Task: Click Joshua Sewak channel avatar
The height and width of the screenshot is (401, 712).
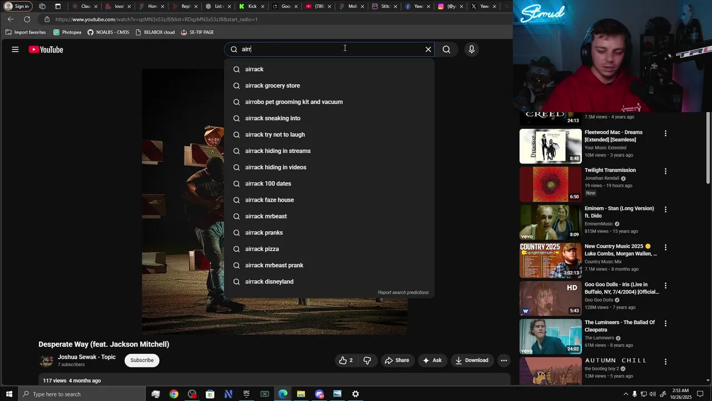Action: [x=47, y=360]
